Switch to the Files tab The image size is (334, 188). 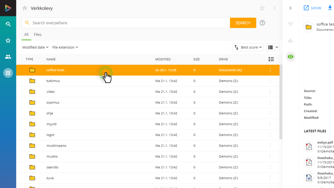pos(38,35)
